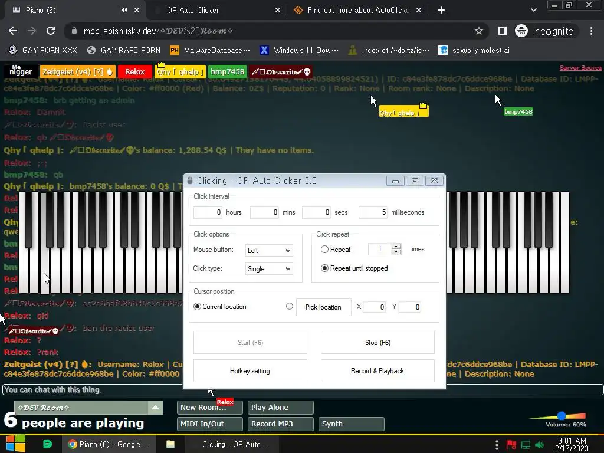Click the OP Auto Clicker title bar icon
604x453 pixels.
(190, 180)
